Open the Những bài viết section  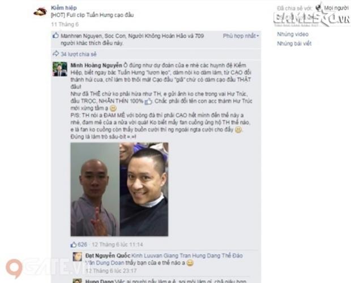pyautogui.click(x=294, y=43)
